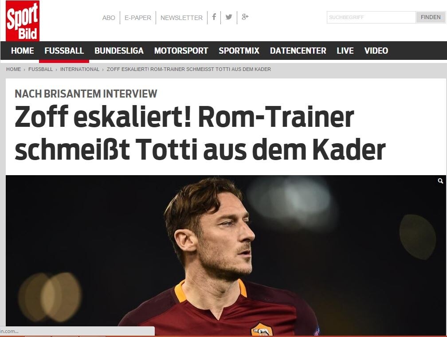Open the Facebook icon link
Viewport: 447px width, 337px height.
tap(214, 17)
